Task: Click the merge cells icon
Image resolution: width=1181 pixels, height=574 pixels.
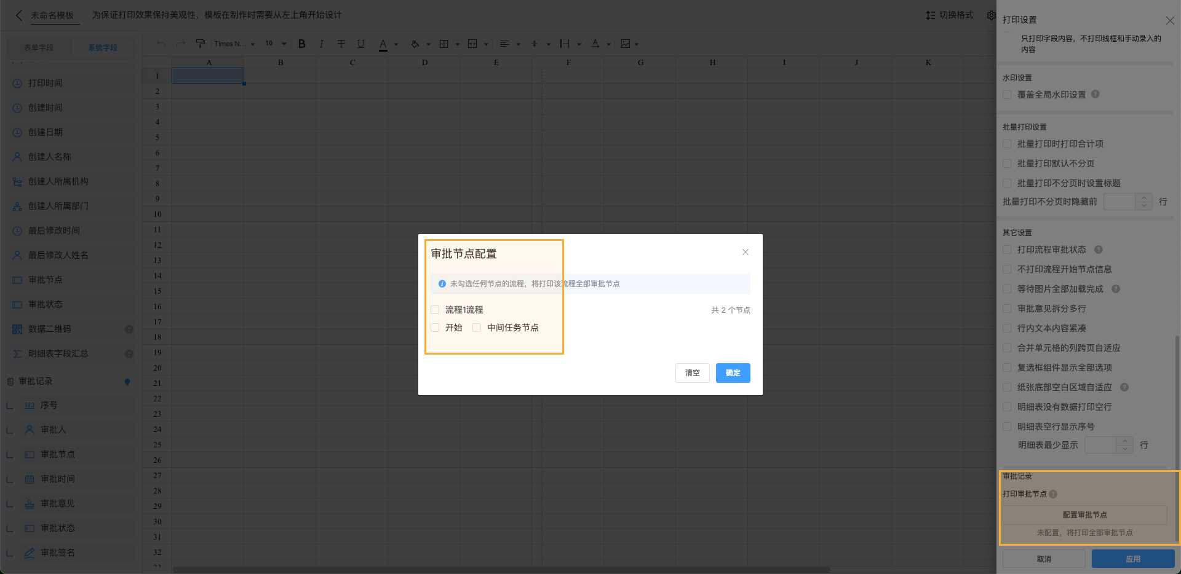Action: [x=472, y=44]
